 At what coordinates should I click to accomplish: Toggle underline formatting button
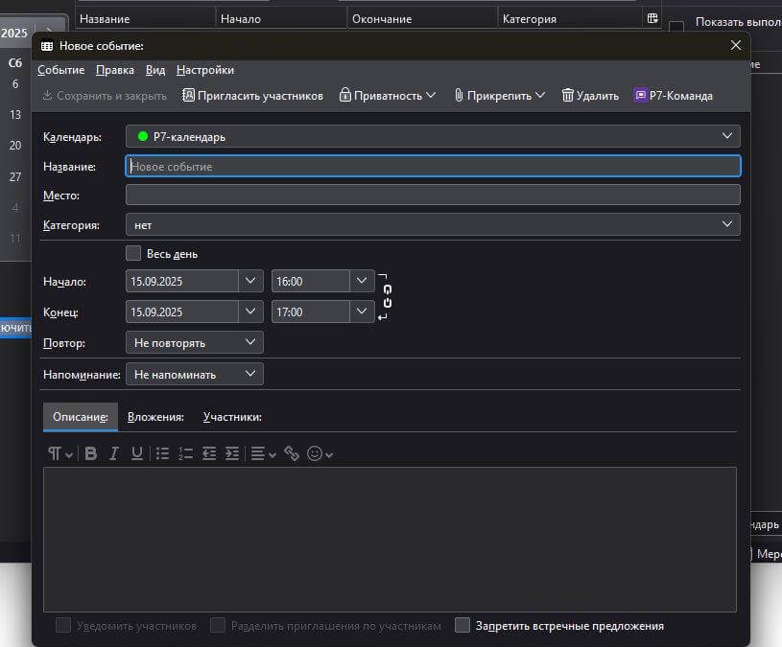point(137,453)
